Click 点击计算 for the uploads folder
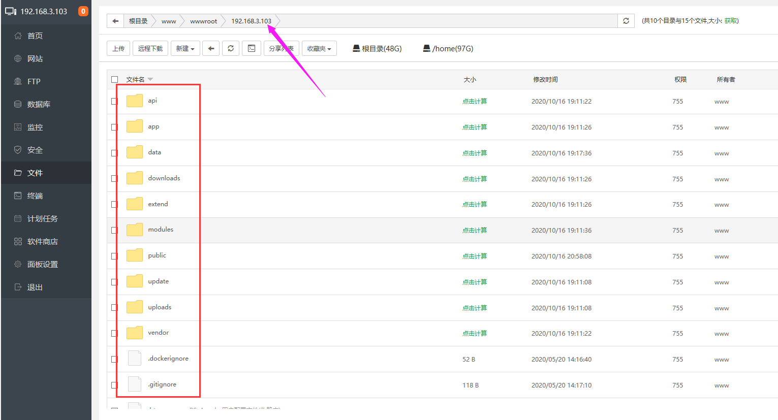 tap(475, 308)
